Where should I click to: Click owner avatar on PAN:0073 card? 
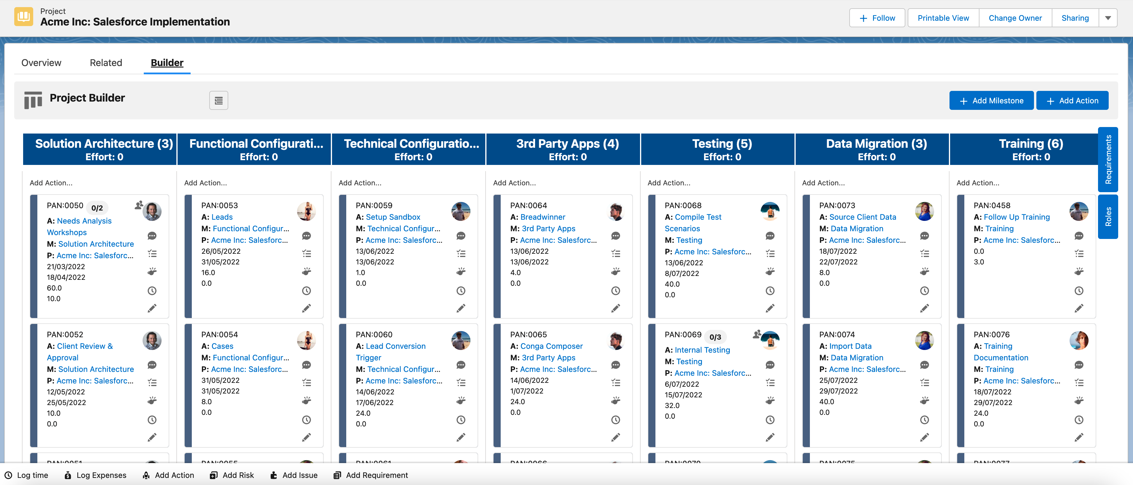[x=924, y=211]
